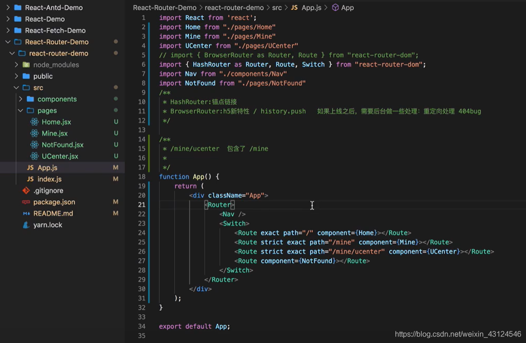The width and height of the screenshot is (526, 343).
Task: Open NotFound.jsx in the explorer
Action: point(62,145)
